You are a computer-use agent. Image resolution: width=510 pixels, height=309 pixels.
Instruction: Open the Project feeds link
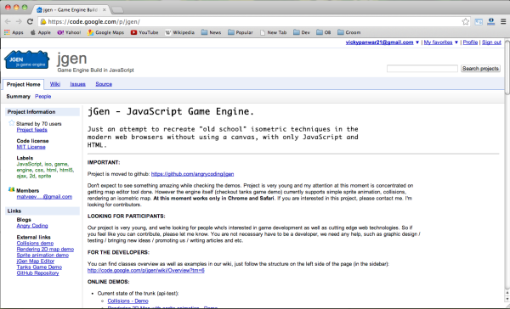(x=32, y=130)
